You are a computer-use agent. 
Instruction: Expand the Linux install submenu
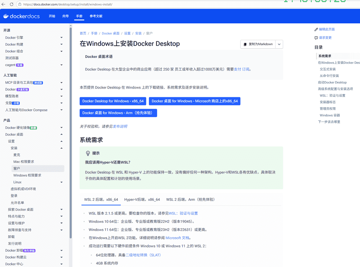[x=62, y=182]
